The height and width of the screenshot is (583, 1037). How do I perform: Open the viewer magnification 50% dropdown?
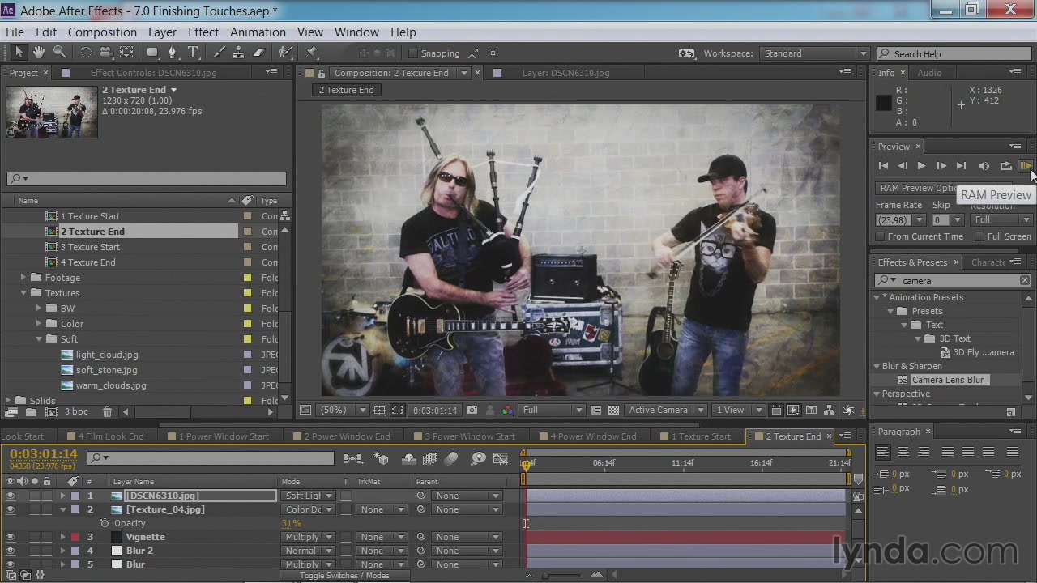344,411
